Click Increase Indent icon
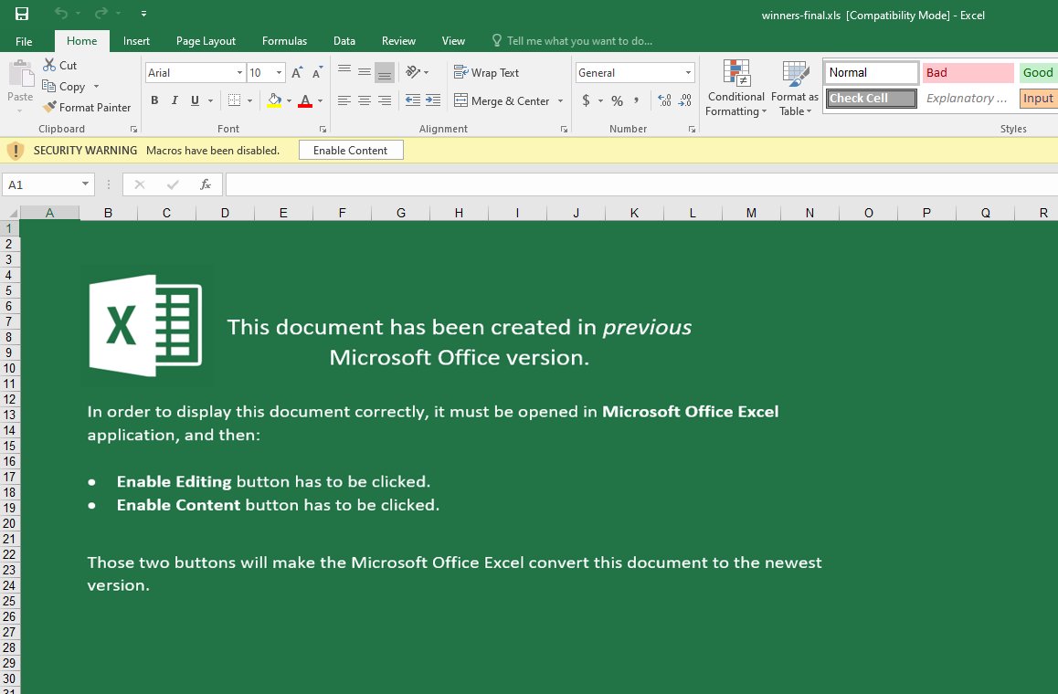The height and width of the screenshot is (694, 1058). click(433, 100)
